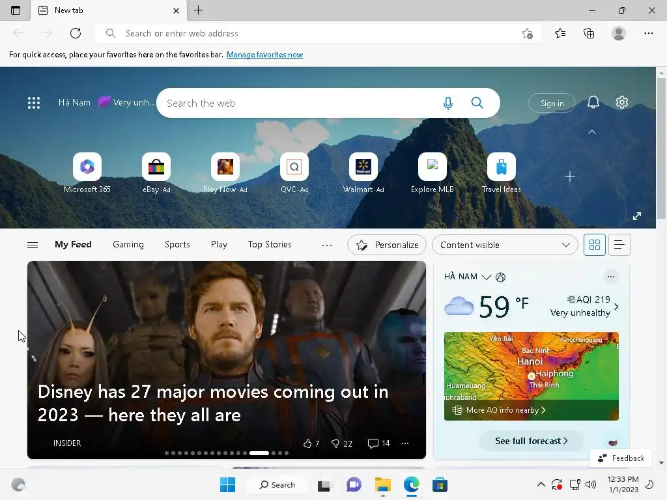The width and height of the screenshot is (667, 500).
Task: Change the weather temperature unit globe icon
Action: (501, 277)
